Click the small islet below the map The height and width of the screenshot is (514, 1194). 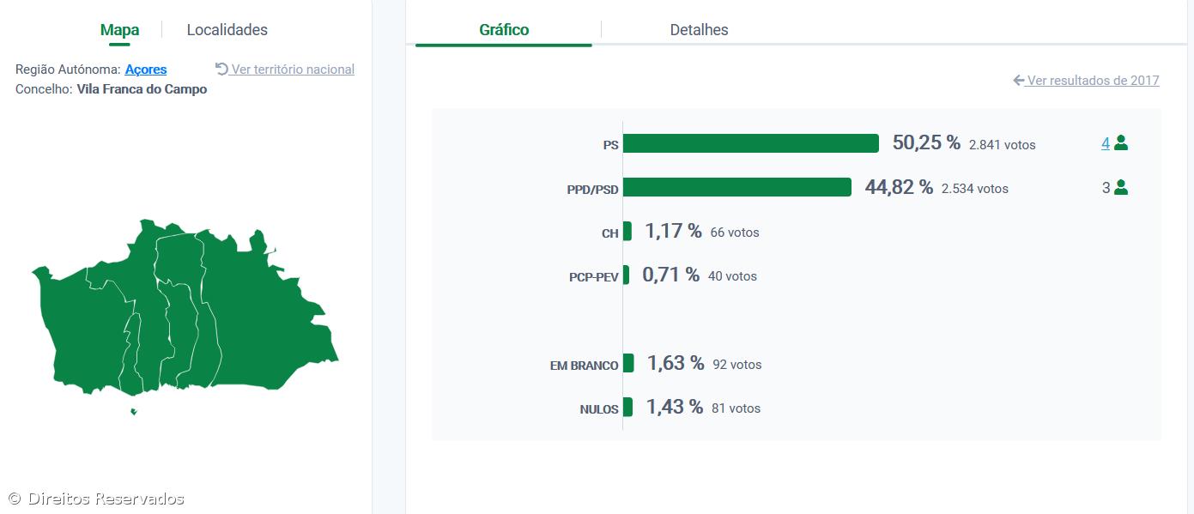[133, 412]
